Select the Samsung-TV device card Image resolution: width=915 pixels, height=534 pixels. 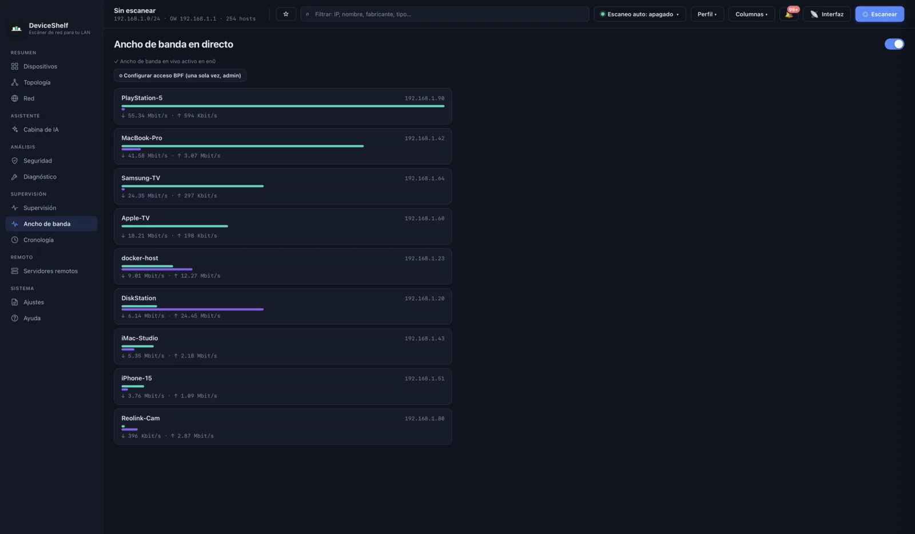(283, 186)
